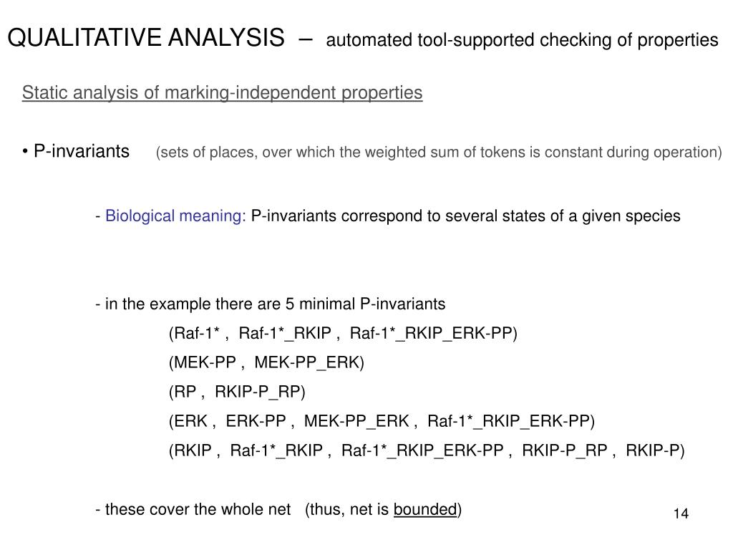Click the subtitle automated tool-supported checking
The height and width of the screenshot is (550, 733).
coord(522,40)
